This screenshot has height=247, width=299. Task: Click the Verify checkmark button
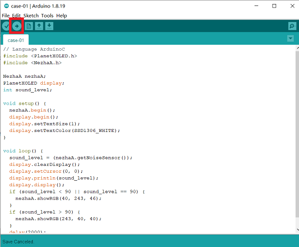click(x=6, y=26)
